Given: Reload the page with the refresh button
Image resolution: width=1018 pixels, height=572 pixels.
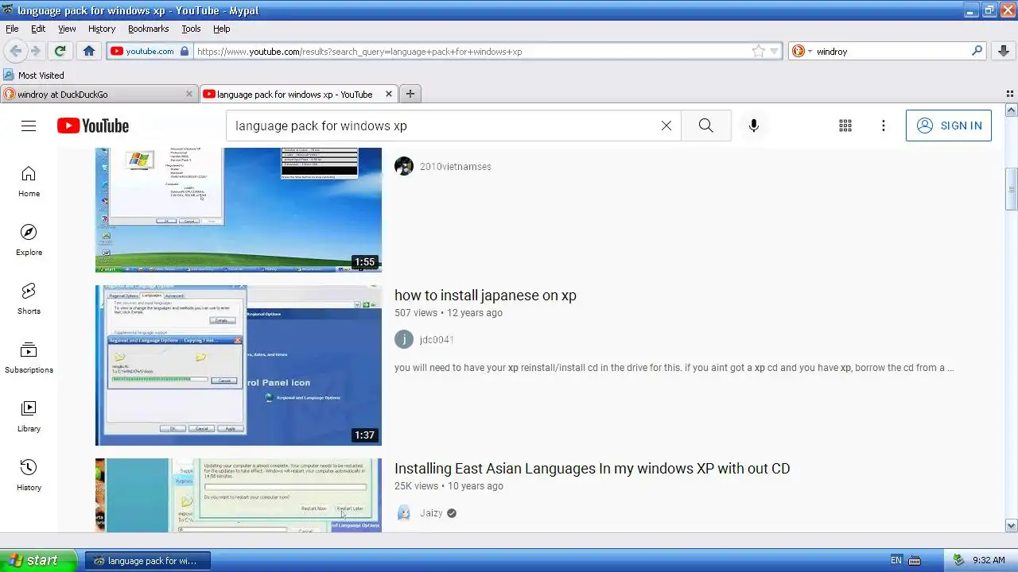Looking at the screenshot, I should (x=60, y=51).
